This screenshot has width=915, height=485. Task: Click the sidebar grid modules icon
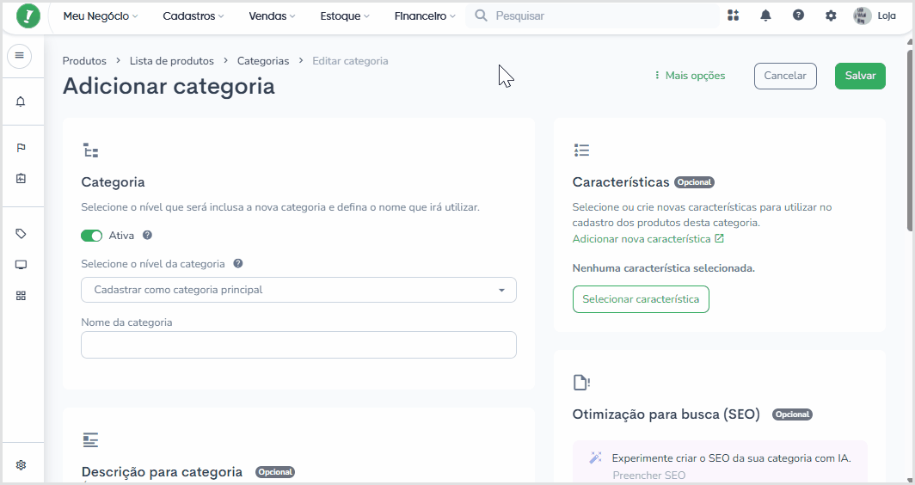(x=21, y=296)
